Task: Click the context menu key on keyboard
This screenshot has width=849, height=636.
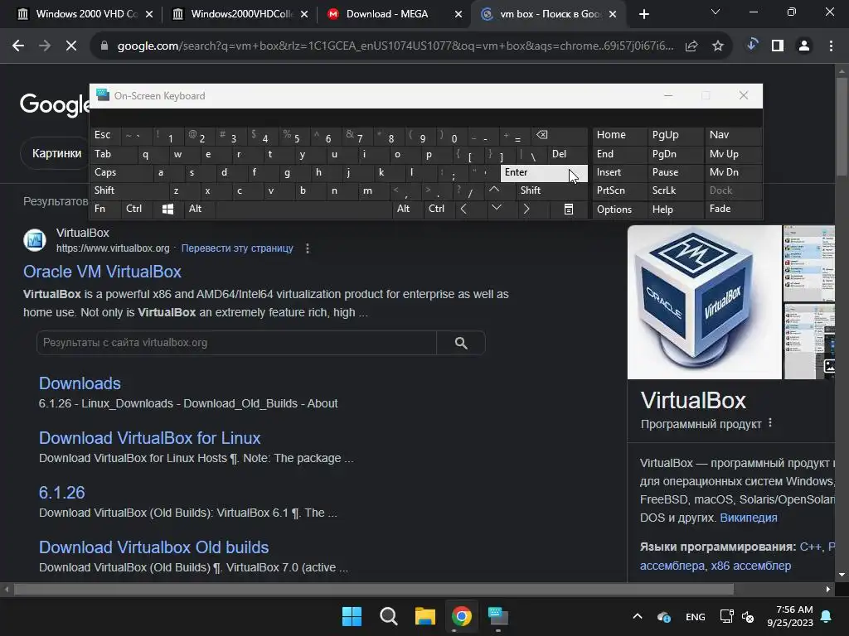Action: [569, 210]
